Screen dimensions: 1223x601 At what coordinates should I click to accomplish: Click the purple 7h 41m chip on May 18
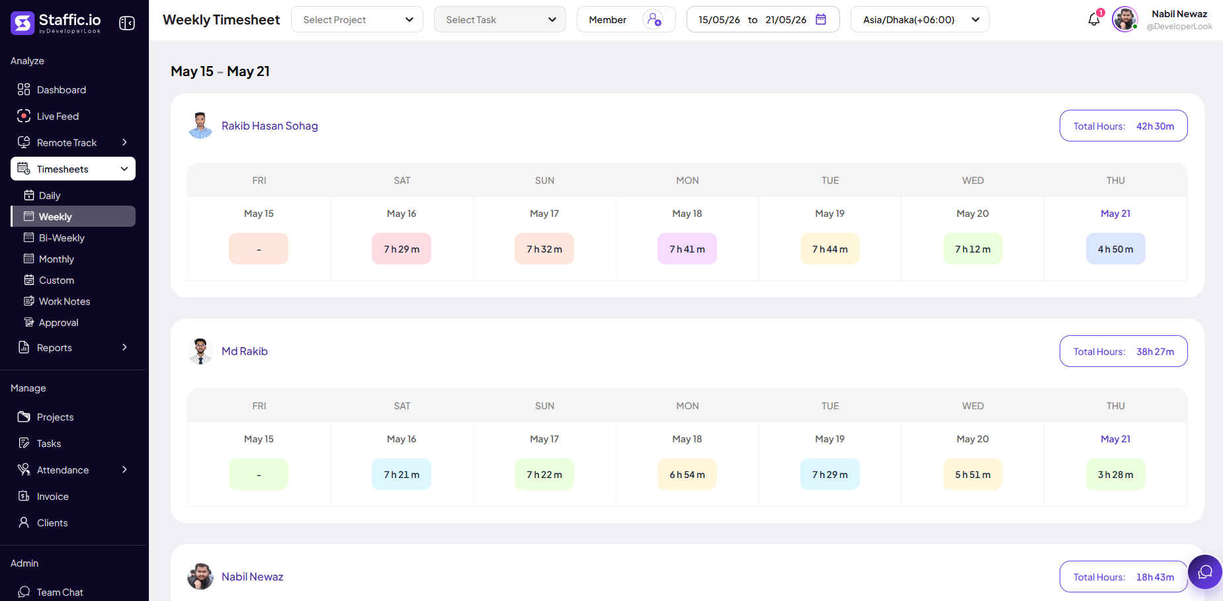(x=687, y=249)
